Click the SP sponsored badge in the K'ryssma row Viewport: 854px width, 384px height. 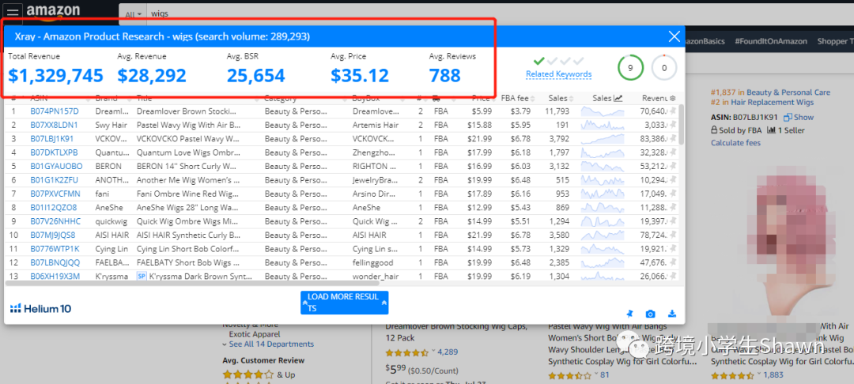(141, 277)
